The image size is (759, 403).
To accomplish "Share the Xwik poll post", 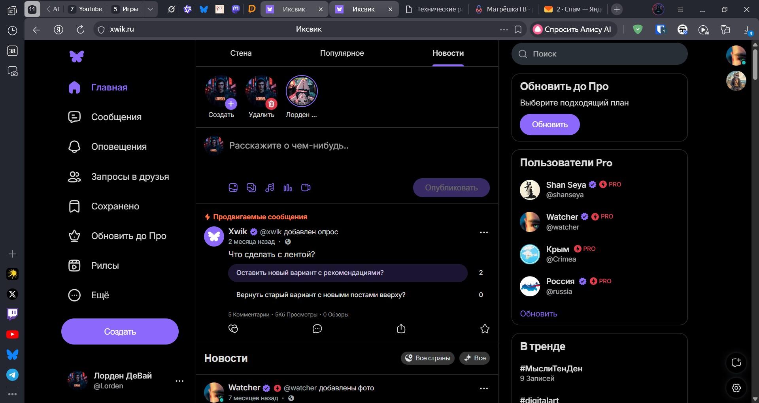I will (x=401, y=329).
